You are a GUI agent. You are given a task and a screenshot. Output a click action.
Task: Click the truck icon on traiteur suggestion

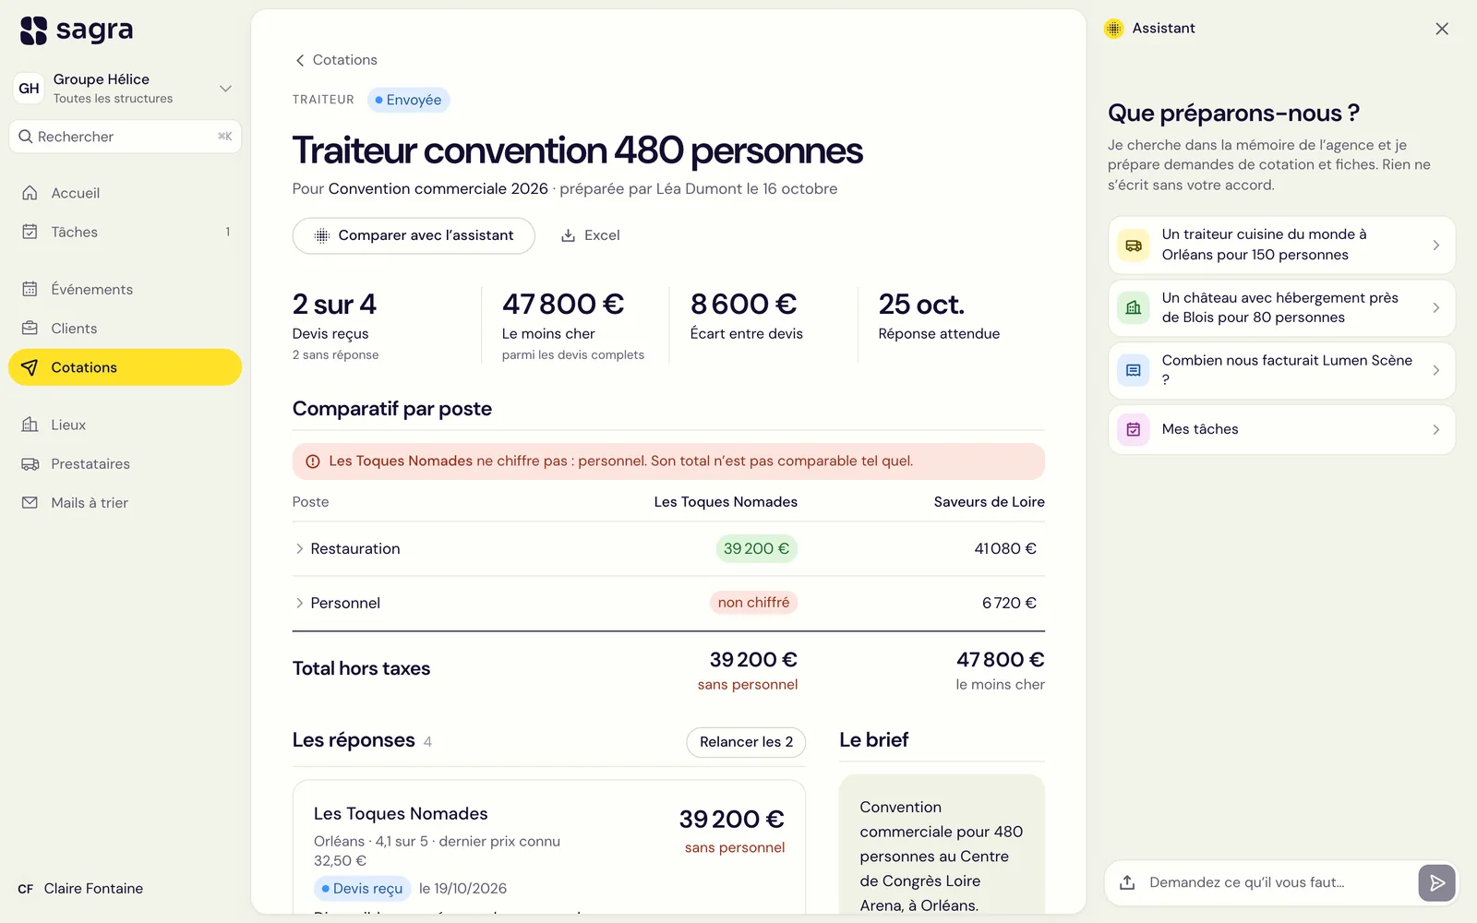click(x=1134, y=246)
